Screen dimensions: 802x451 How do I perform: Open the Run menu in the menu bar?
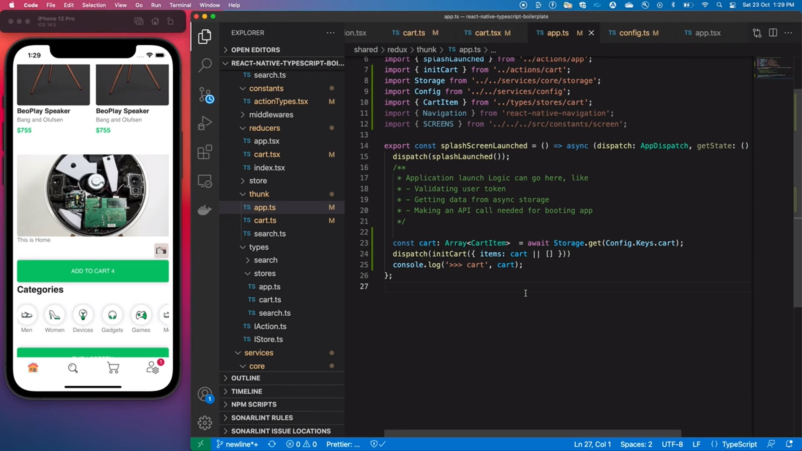click(x=156, y=5)
